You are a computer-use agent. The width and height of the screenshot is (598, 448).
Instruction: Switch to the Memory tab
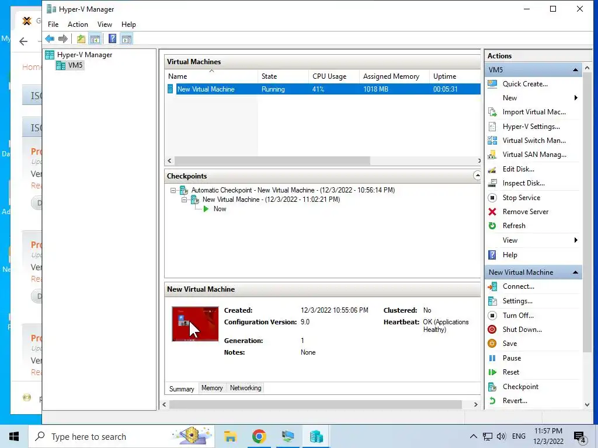[212, 388]
